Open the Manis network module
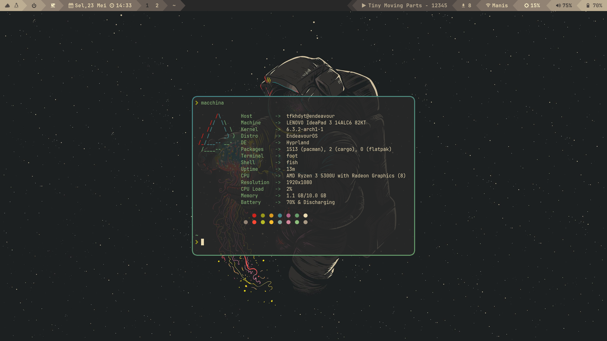 tap(500, 5)
